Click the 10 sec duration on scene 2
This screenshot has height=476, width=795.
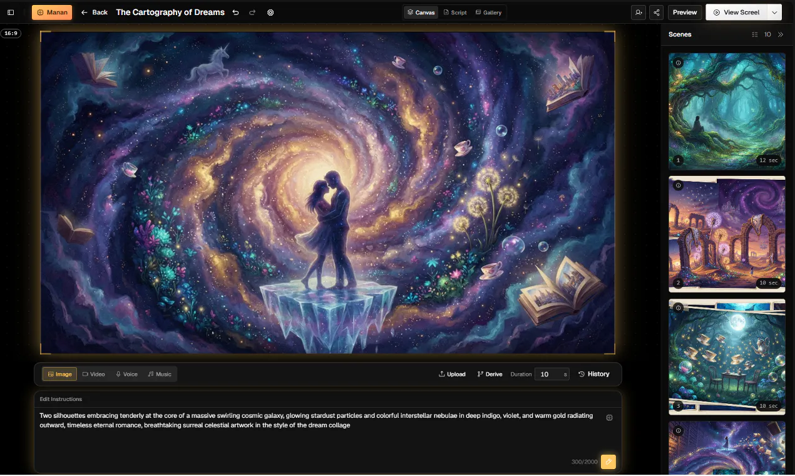click(x=768, y=283)
